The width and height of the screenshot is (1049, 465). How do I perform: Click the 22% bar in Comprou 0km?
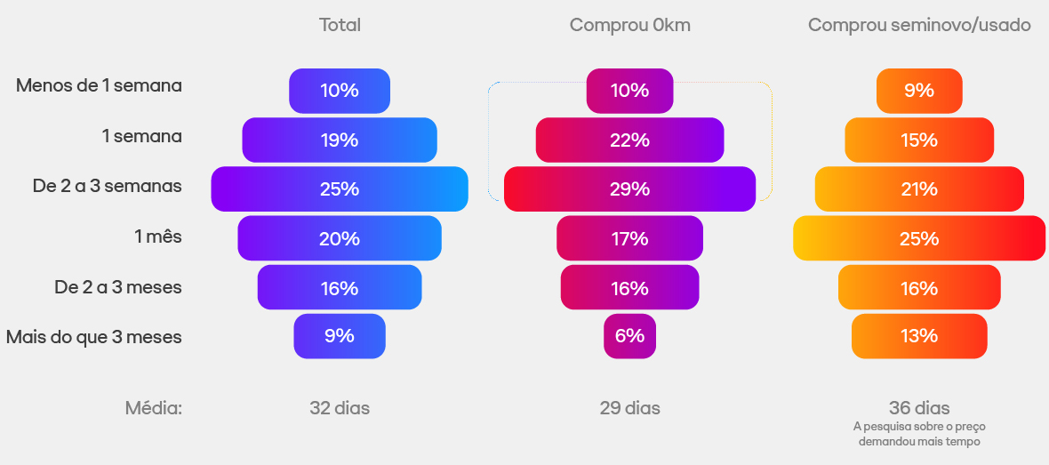pos(629,140)
